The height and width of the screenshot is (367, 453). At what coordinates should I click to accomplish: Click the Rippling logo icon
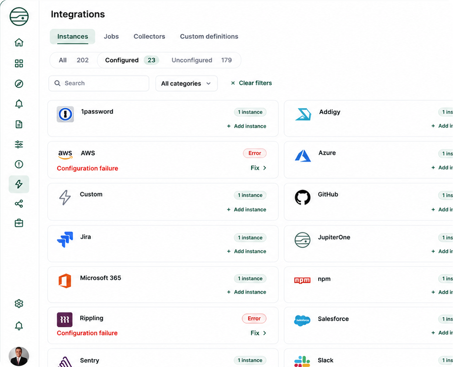[x=65, y=320]
